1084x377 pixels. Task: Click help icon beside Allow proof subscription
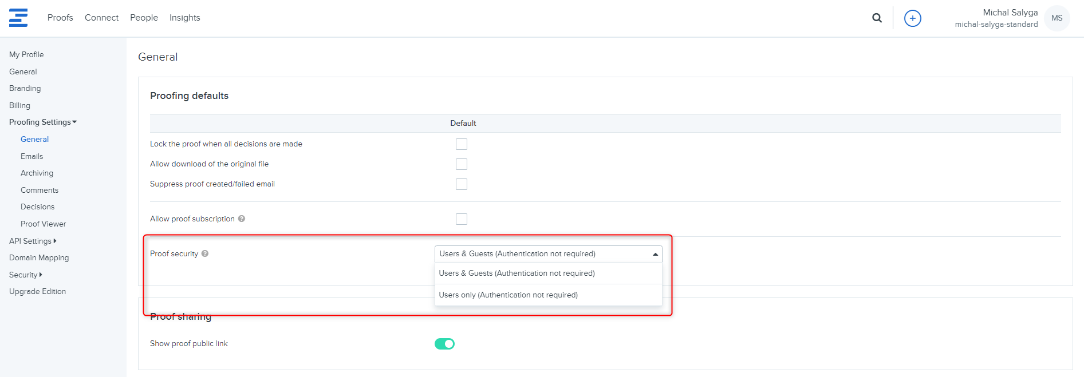(242, 219)
